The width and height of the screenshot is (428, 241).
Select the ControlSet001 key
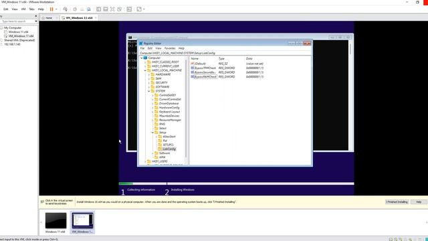coord(168,95)
